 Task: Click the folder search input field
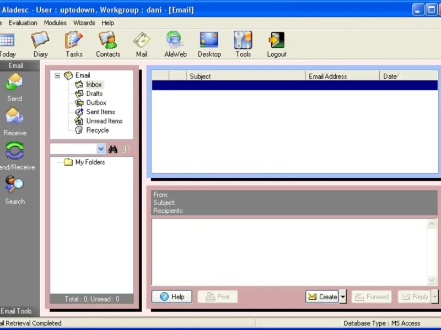pos(73,149)
